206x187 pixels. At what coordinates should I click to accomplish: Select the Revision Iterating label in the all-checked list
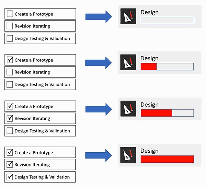[32, 165]
